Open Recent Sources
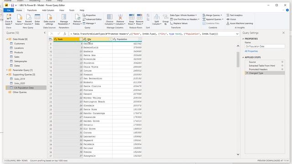The width and height of the screenshot is (292, 164). 28,19
